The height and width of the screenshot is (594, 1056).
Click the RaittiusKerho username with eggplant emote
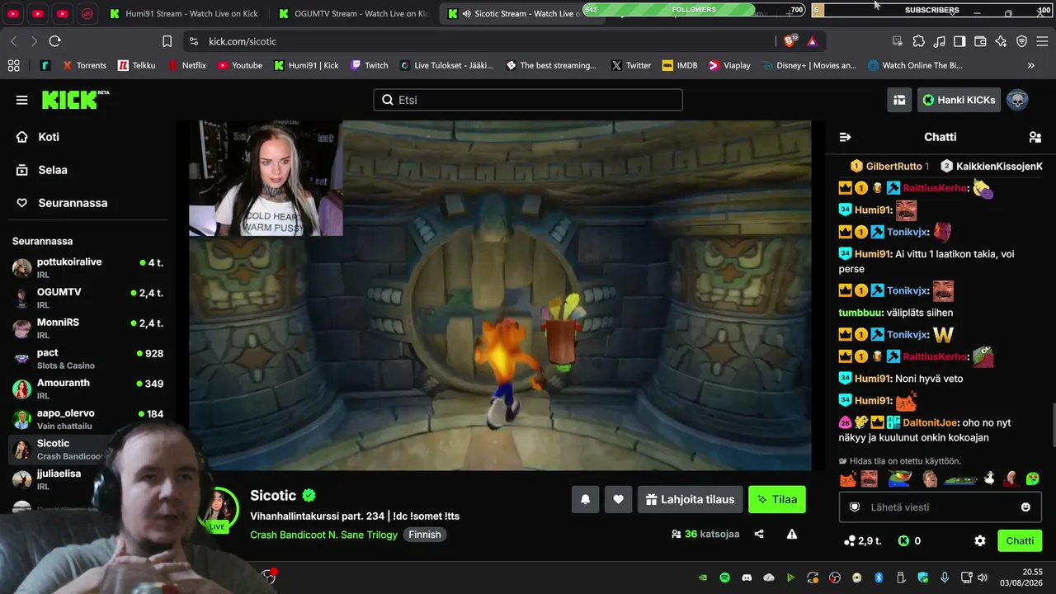tap(935, 188)
